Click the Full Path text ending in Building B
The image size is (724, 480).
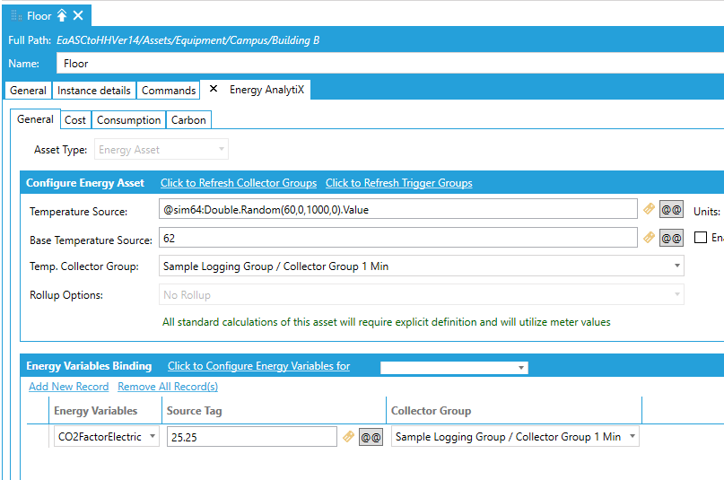[188, 40]
